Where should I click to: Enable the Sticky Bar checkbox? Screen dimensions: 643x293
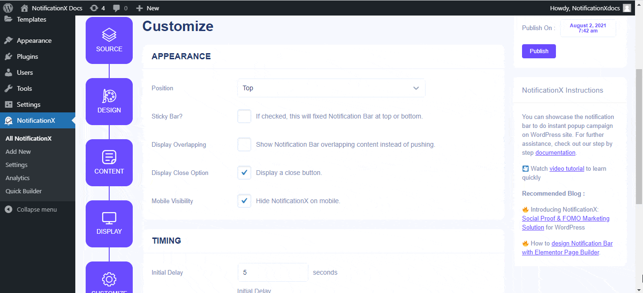[244, 116]
